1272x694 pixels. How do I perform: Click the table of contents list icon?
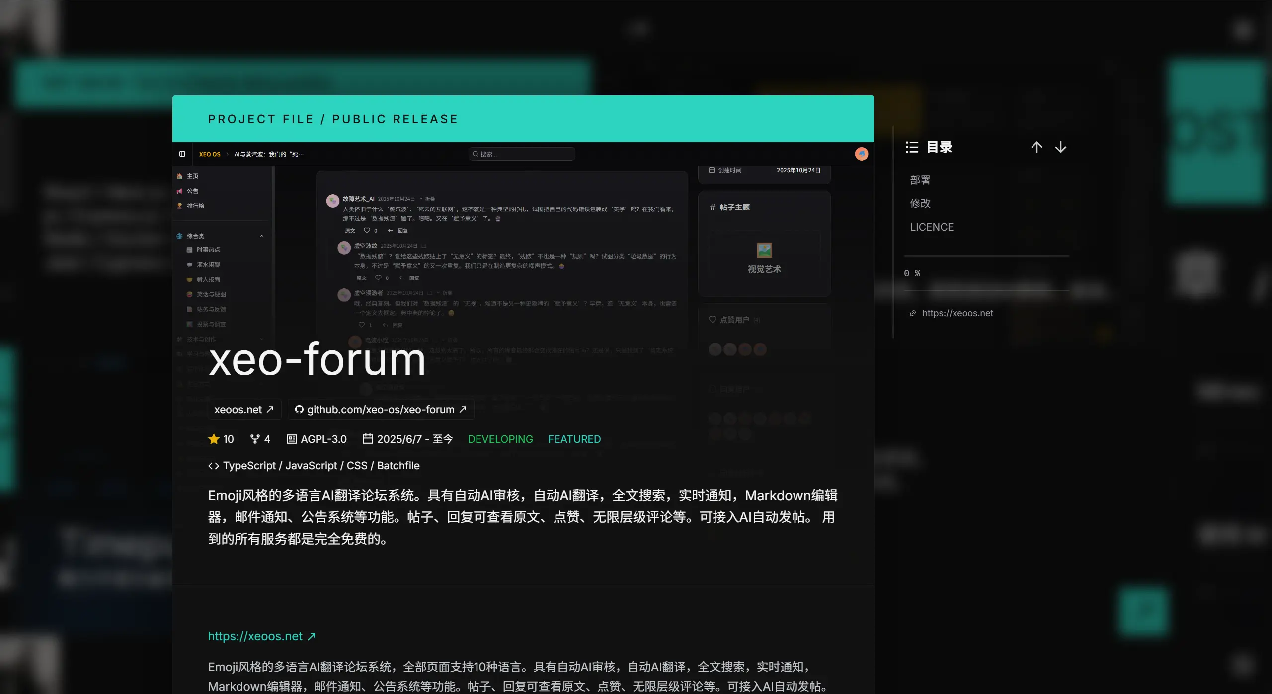tap(912, 147)
